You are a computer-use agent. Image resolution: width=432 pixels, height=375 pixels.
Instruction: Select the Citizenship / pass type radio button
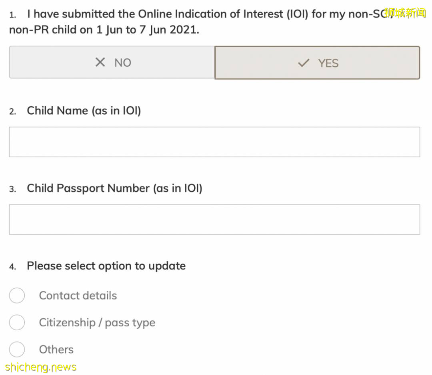pyautogui.click(x=17, y=322)
